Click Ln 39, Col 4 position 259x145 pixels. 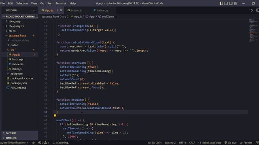click(x=155, y=143)
